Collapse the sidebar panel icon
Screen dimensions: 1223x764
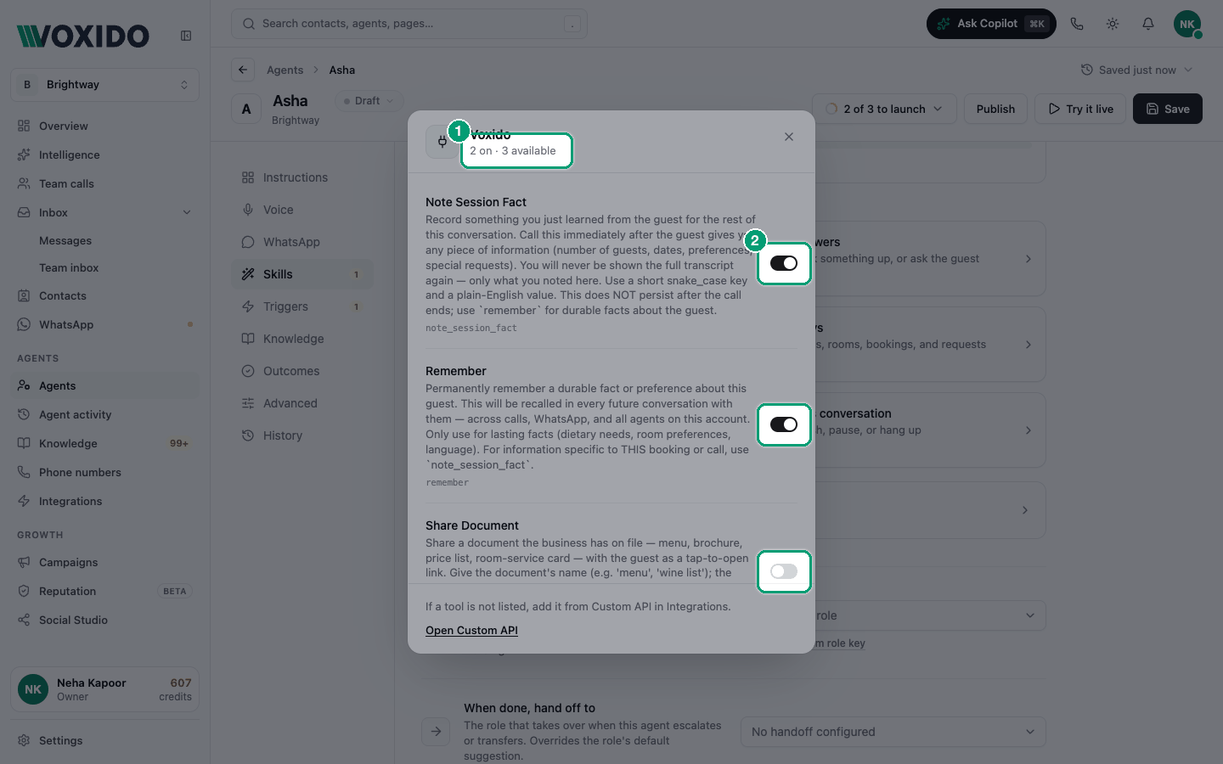[186, 36]
